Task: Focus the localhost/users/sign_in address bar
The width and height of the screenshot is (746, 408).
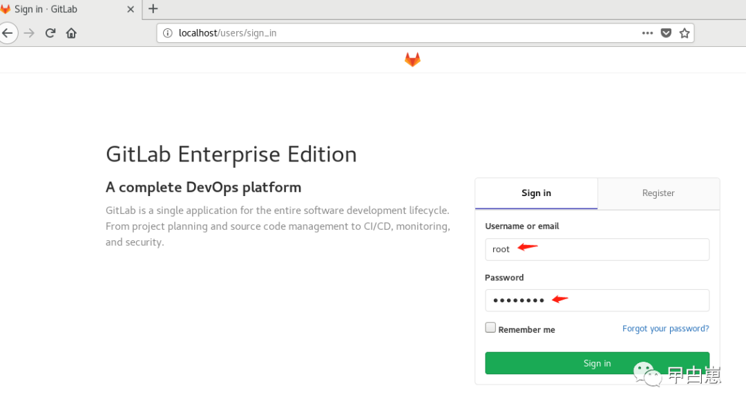Action: (x=425, y=33)
